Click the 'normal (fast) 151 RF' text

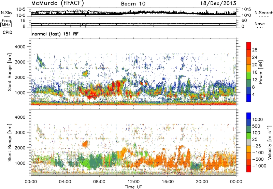point(55,34)
